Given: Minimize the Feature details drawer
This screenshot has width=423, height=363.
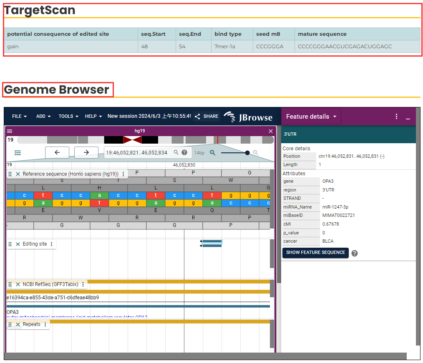Looking at the screenshot, I should tap(408, 118).
